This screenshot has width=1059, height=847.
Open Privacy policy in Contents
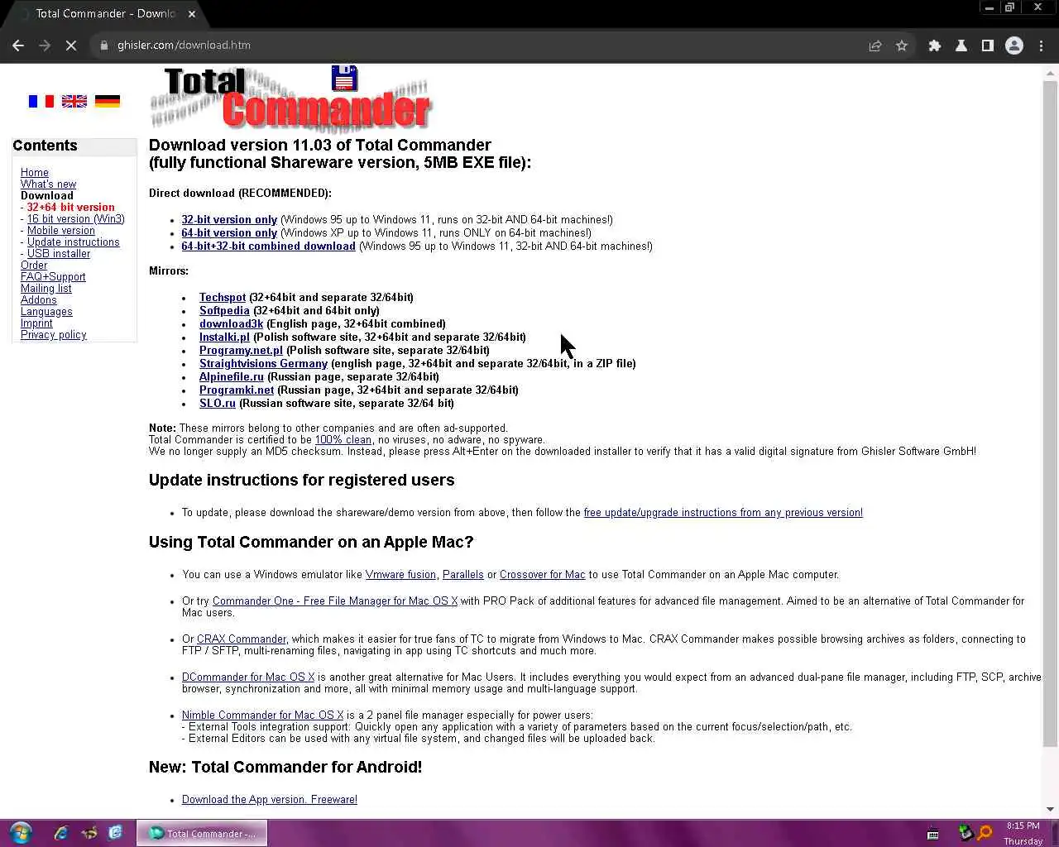point(54,334)
